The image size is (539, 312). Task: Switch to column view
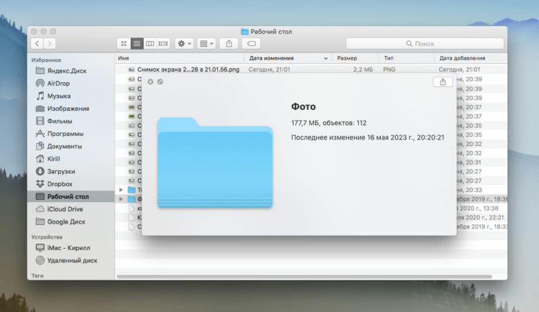coord(150,44)
